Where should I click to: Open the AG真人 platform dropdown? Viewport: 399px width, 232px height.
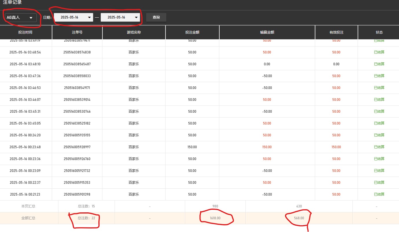click(20, 18)
